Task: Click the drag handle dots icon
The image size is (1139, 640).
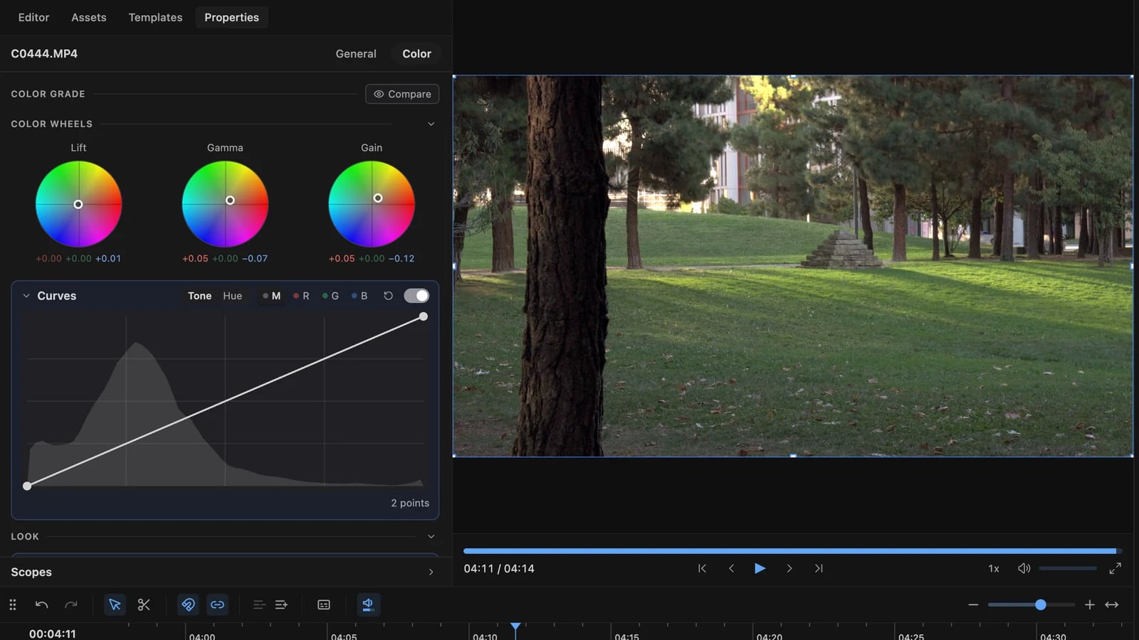Action: point(12,604)
